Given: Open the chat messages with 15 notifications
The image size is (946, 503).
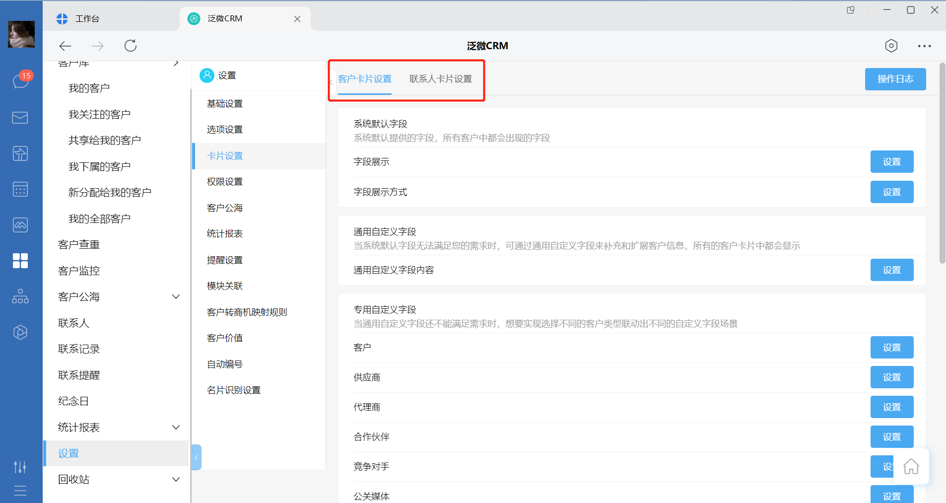Looking at the screenshot, I should click(20, 80).
